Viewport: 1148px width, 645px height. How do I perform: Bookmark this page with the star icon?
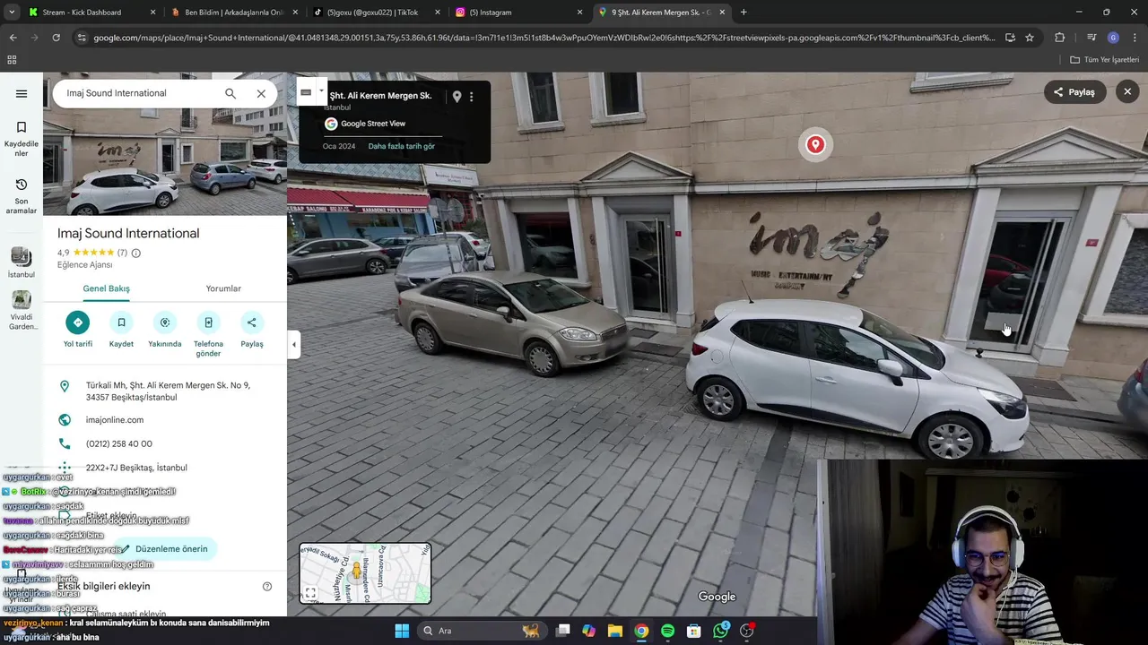pyautogui.click(x=1030, y=38)
